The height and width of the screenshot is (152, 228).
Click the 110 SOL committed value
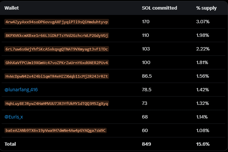tap(145, 35)
